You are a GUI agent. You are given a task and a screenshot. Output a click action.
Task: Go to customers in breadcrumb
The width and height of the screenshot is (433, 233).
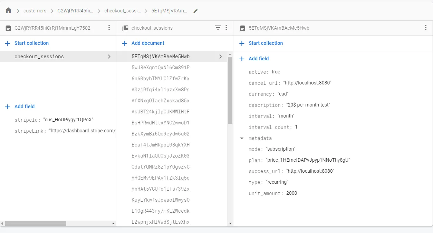point(35,11)
